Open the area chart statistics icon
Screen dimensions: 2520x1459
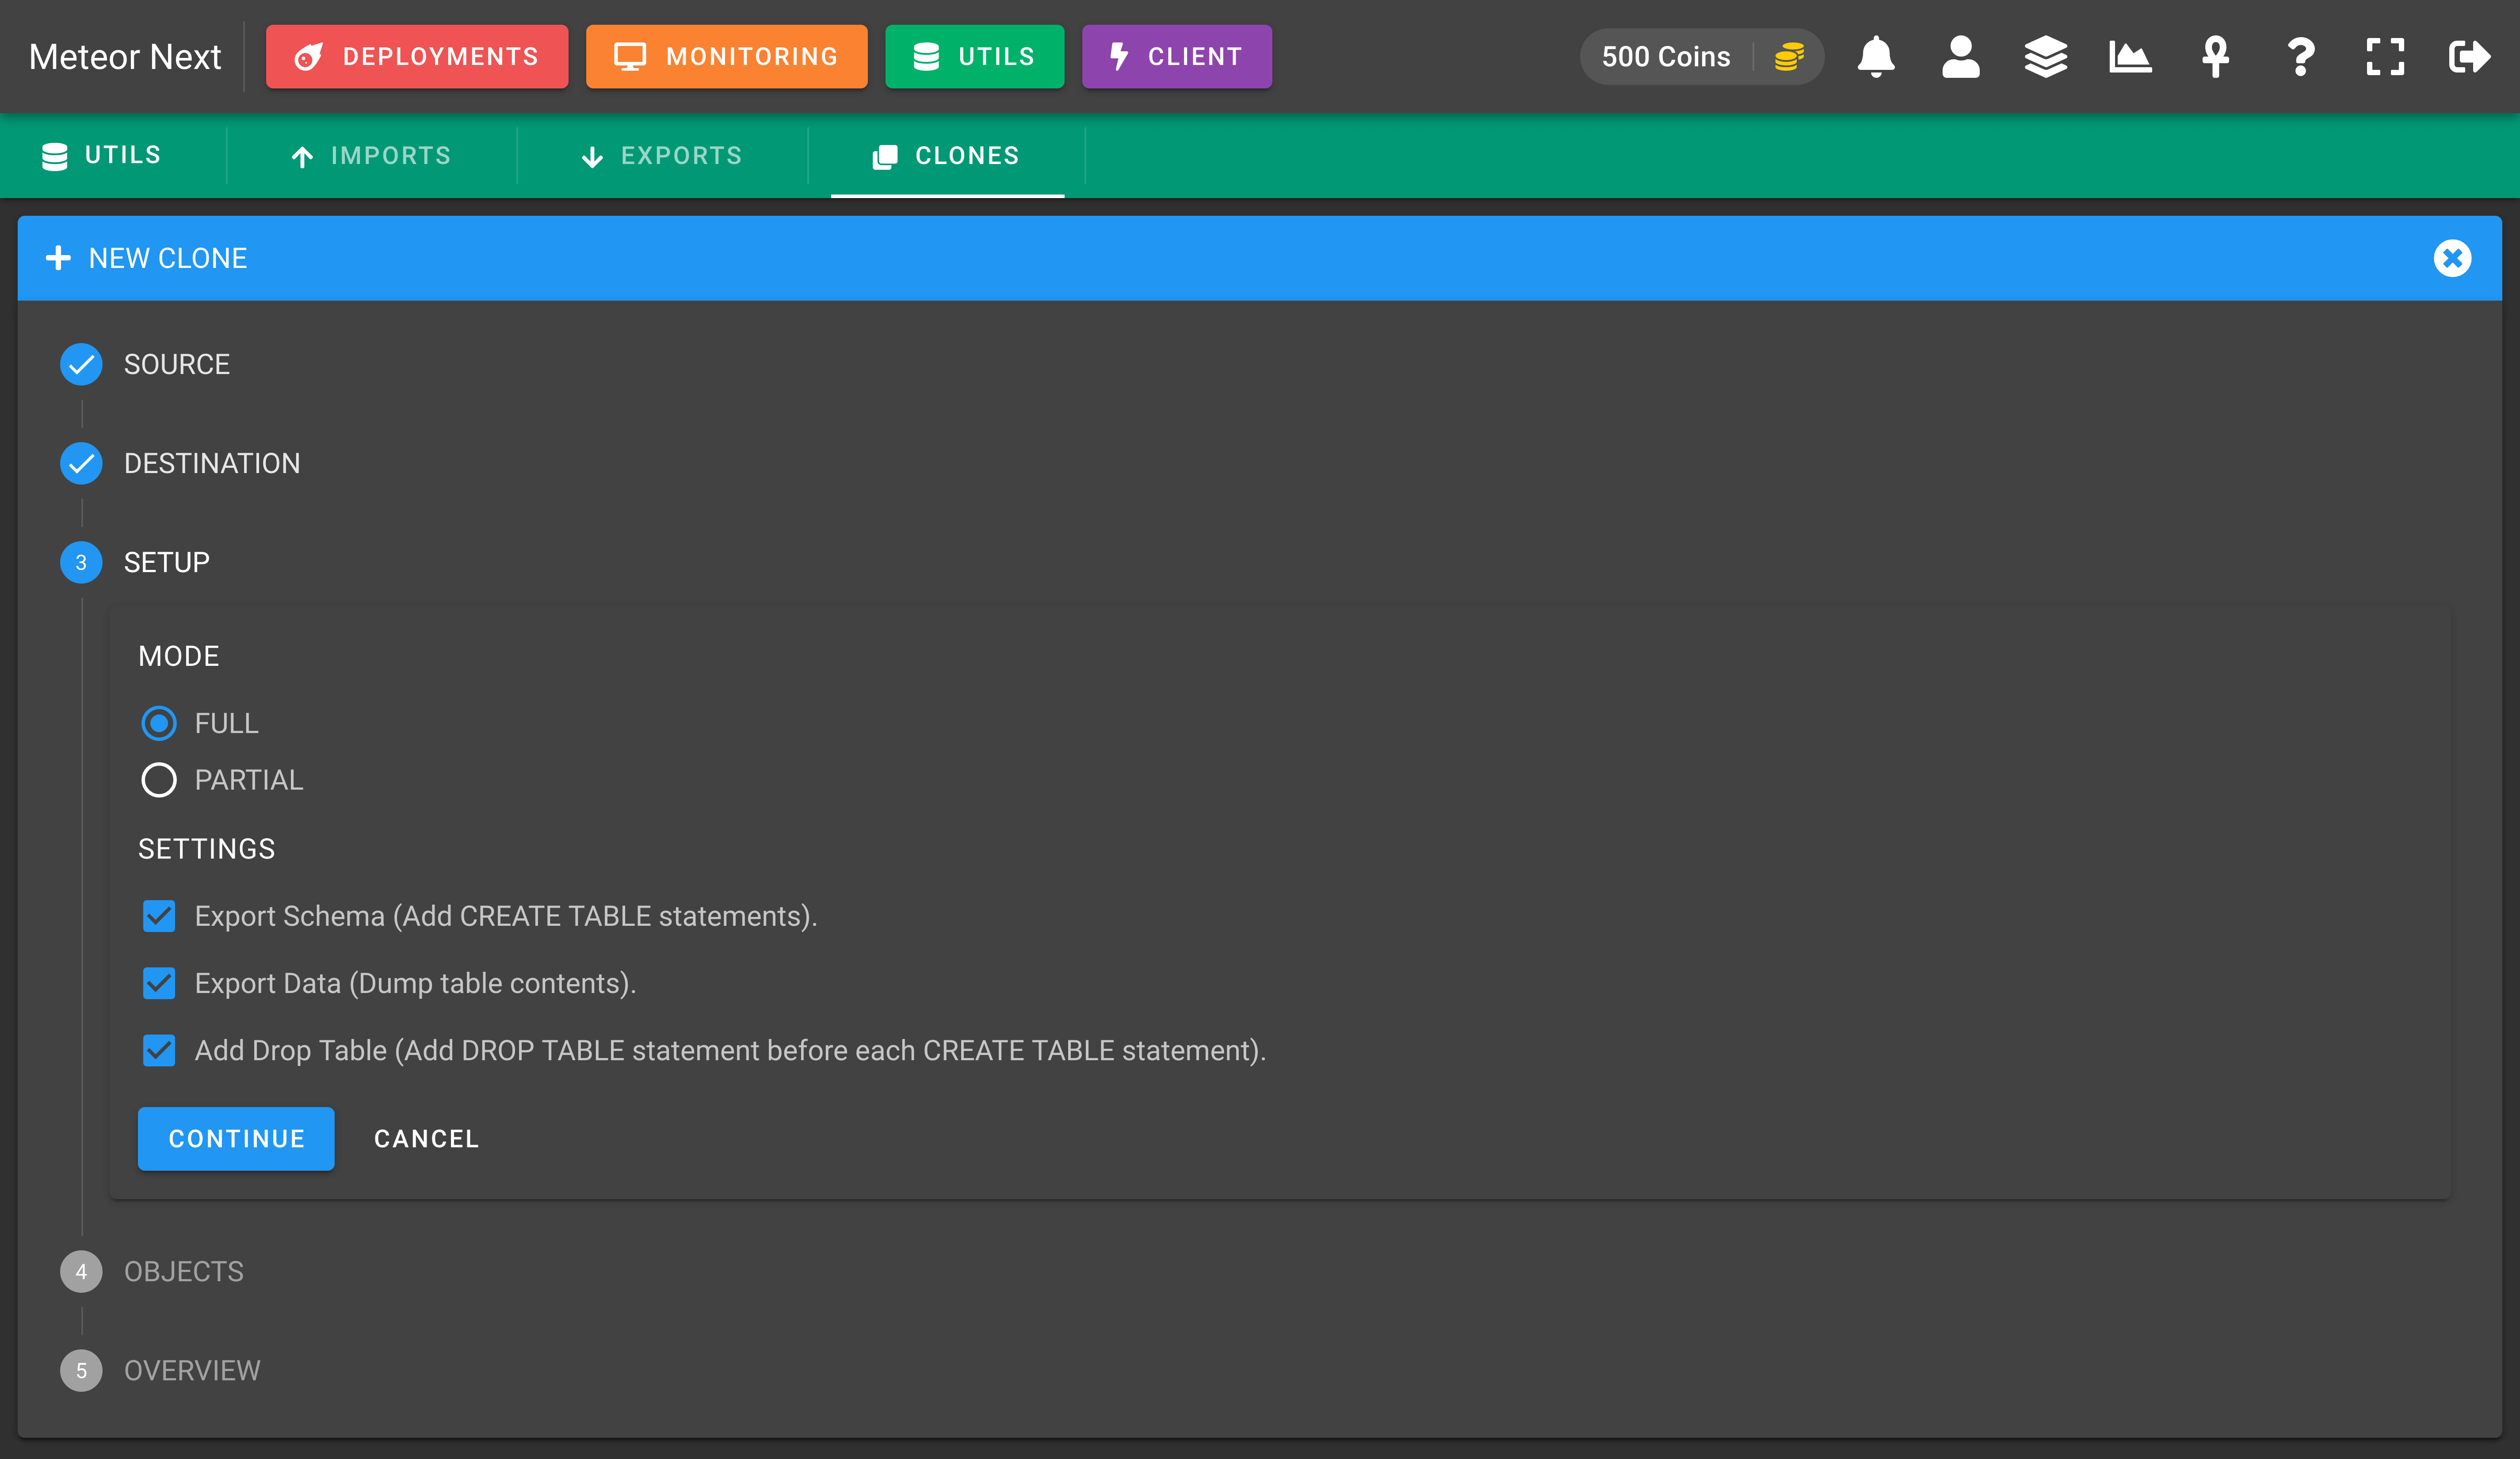pos(2130,57)
